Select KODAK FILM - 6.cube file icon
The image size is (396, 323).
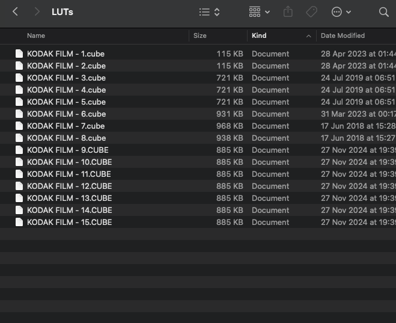coord(19,114)
